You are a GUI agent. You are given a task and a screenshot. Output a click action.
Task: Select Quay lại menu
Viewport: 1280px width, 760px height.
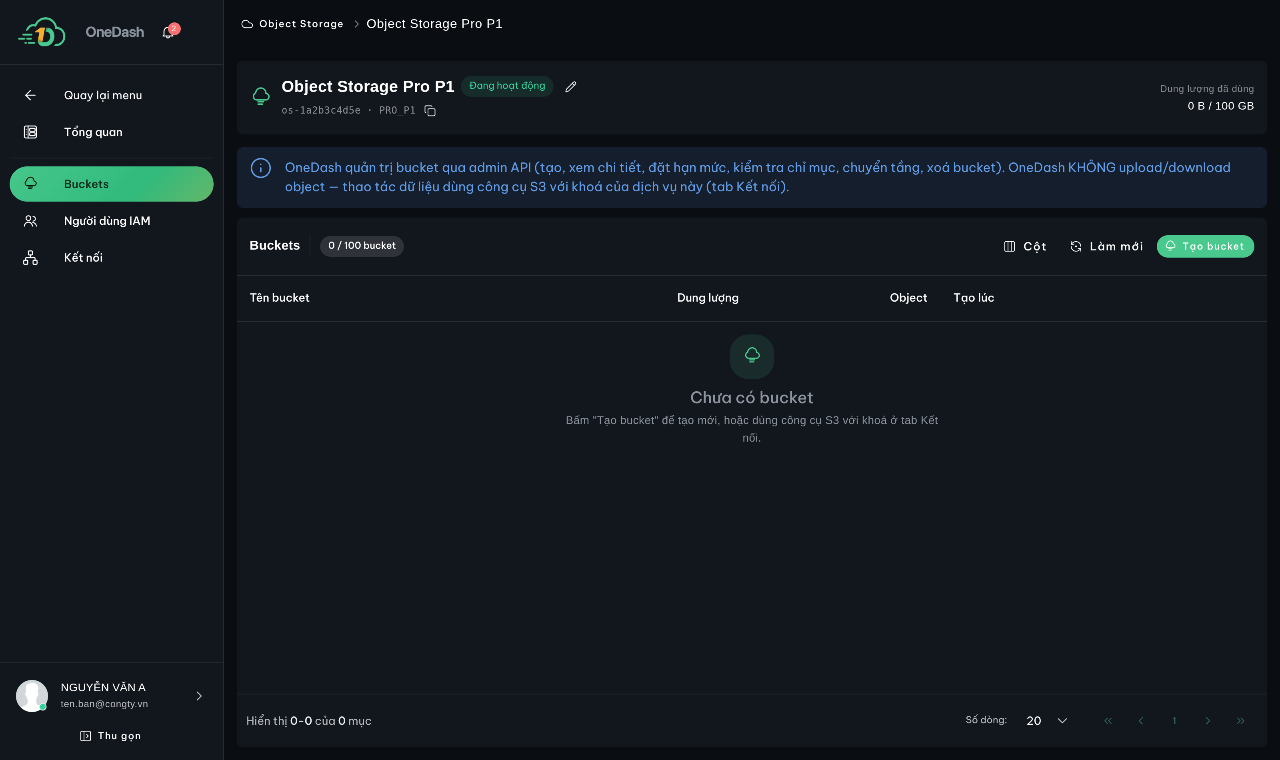point(112,95)
